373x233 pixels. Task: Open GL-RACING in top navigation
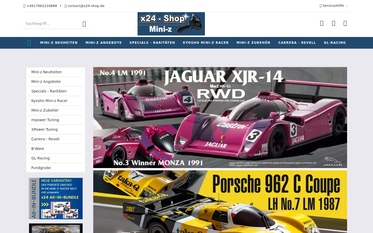coord(335,43)
